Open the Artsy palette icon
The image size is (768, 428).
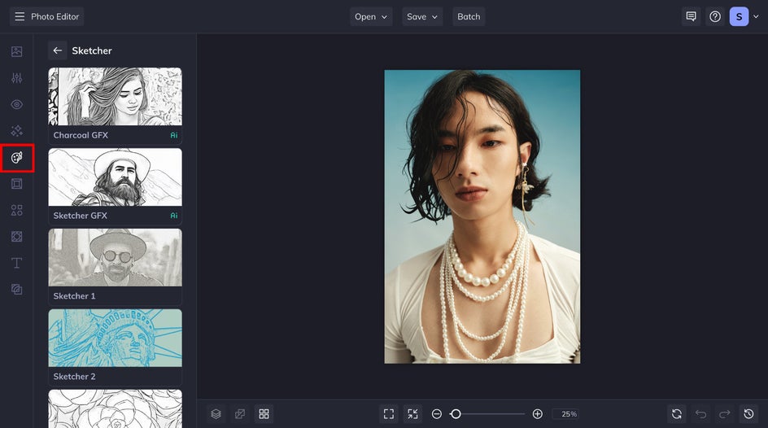16,158
